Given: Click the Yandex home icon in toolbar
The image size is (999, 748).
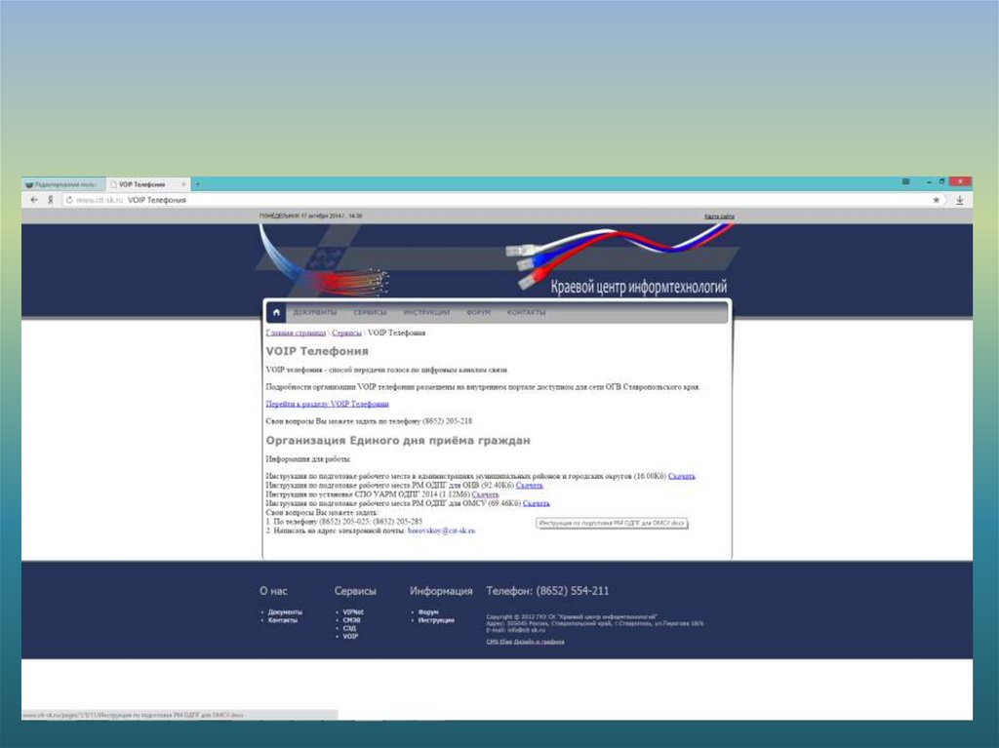Looking at the screenshot, I should point(50,200).
